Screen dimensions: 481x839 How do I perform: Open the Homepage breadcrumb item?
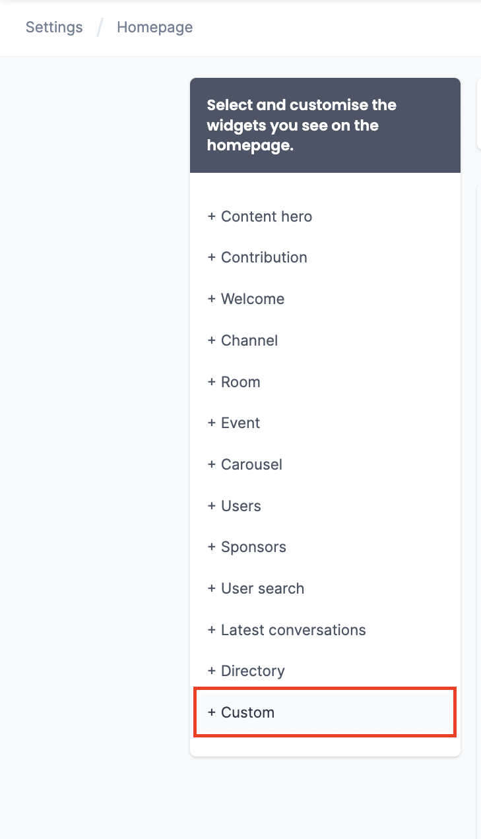(x=155, y=27)
